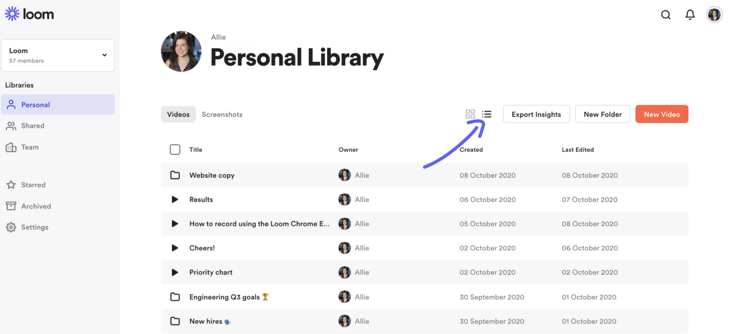The width and height of the screenshot is (732, 334).
Task: Open the user avatar menu top-right
Action: 714,15
